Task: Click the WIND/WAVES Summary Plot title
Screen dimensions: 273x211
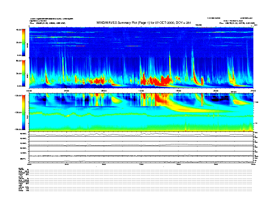Action: coord(144,23)
